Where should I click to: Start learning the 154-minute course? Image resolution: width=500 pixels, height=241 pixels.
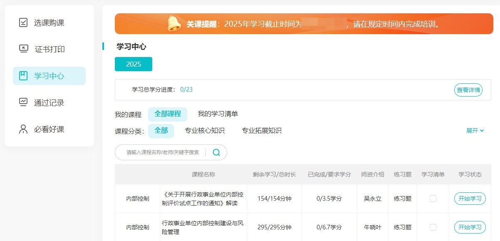(470, 199)
